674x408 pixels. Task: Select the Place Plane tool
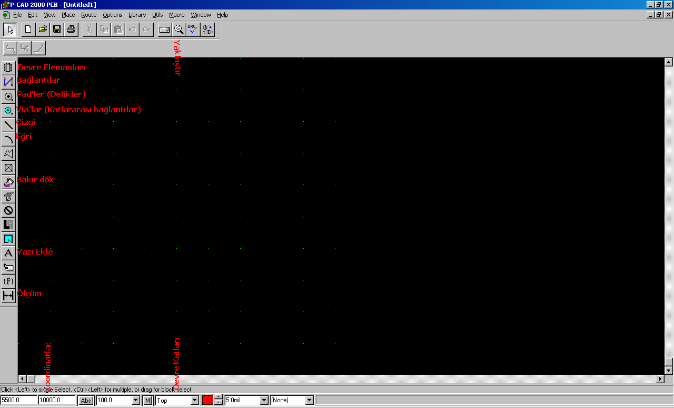click(8, 225)
